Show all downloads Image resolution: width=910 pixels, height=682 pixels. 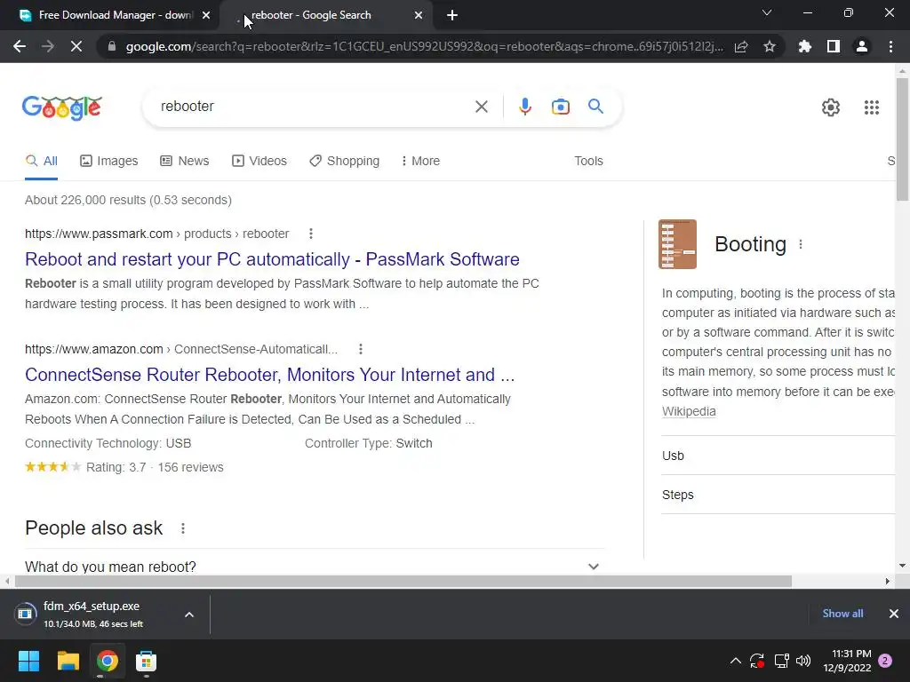(x=842, y=614)
